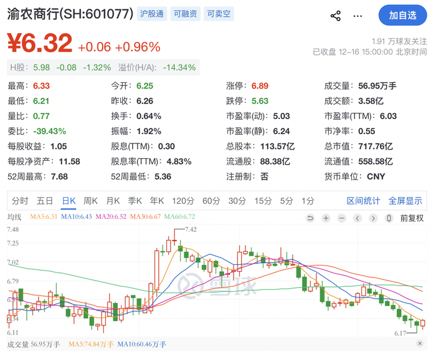Click the MA5:6.31 moving average label
This screenshot has width=436, height=351.
(x=44, y=216)
